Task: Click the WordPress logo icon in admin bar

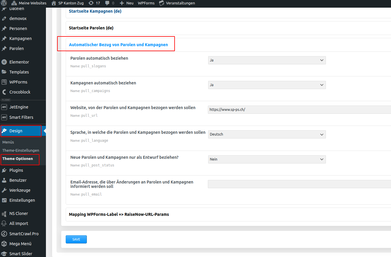Action: click(5, 3)
